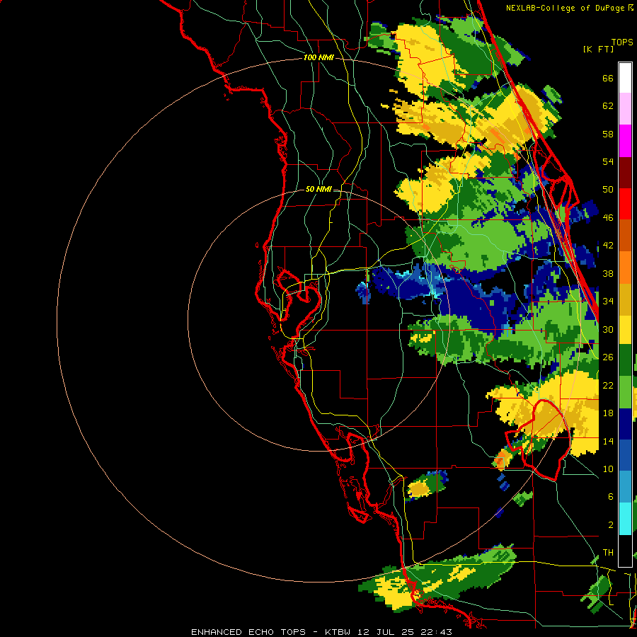
Task: Click the 58 legend value
Action: click(608, 134)
